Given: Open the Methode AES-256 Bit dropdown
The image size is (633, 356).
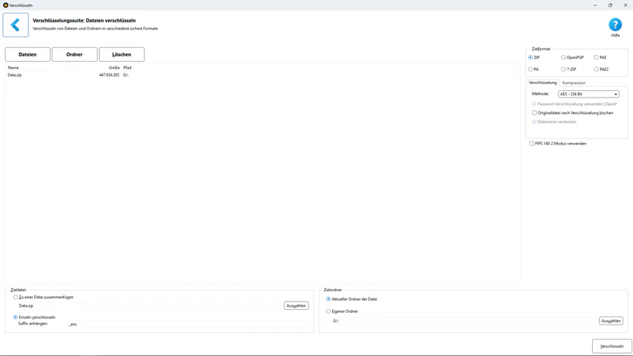Looking at the screenshot, I should [588, 94].
